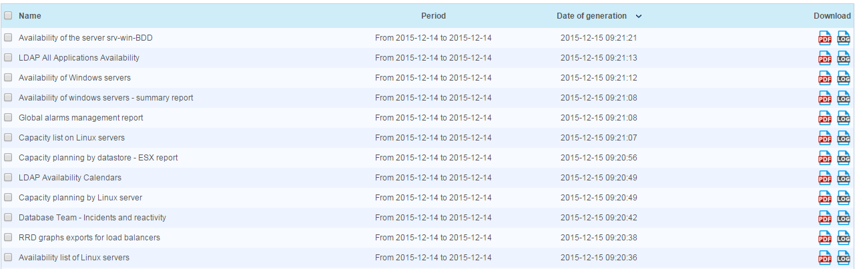The height and width of the screenshot is (269, 855).
Task: Sort reports by Name column header
Action: coord(30,15)
